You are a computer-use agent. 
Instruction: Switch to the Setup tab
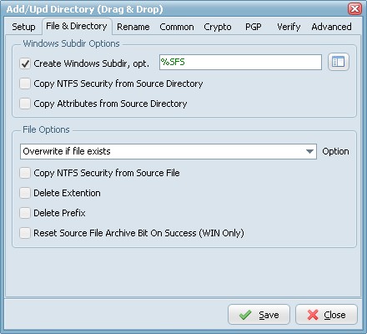[x=23, y=27]
